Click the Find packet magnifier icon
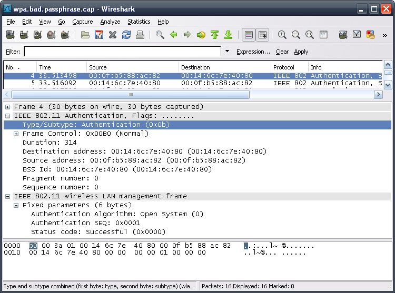The height and width of the screenshot is (293, 395). tap(160, 35)
